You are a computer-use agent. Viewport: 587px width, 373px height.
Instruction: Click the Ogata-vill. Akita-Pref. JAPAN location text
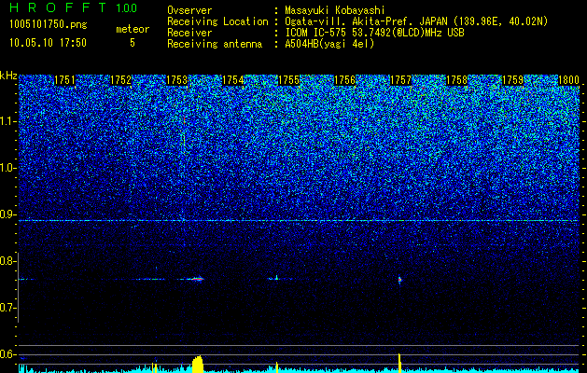point(416,21)
